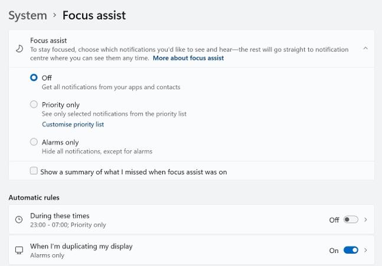The width and height of the screenshot is (382, 266).
Task: Go back to System in breadcrumb
Action: pos(28,15)
